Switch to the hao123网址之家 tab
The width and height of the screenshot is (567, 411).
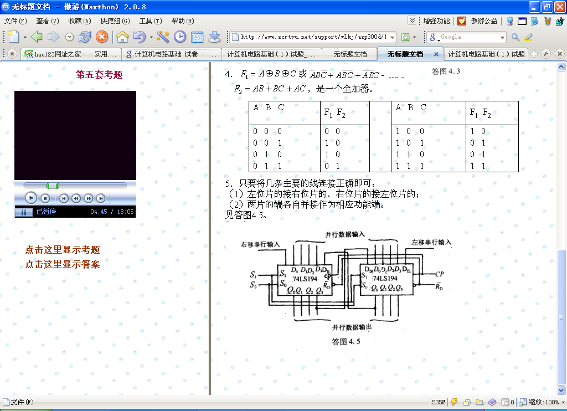tap(71, 54)
